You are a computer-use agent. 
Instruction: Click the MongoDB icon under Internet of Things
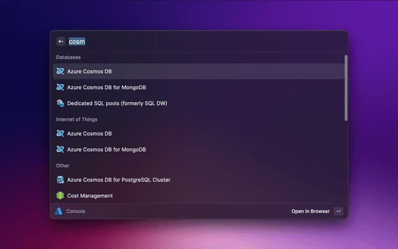[60, 149]
